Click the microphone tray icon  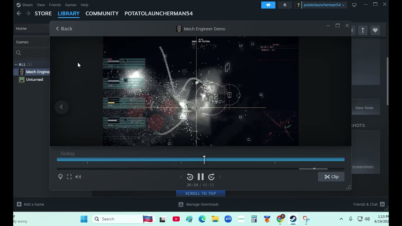[351, 219]
